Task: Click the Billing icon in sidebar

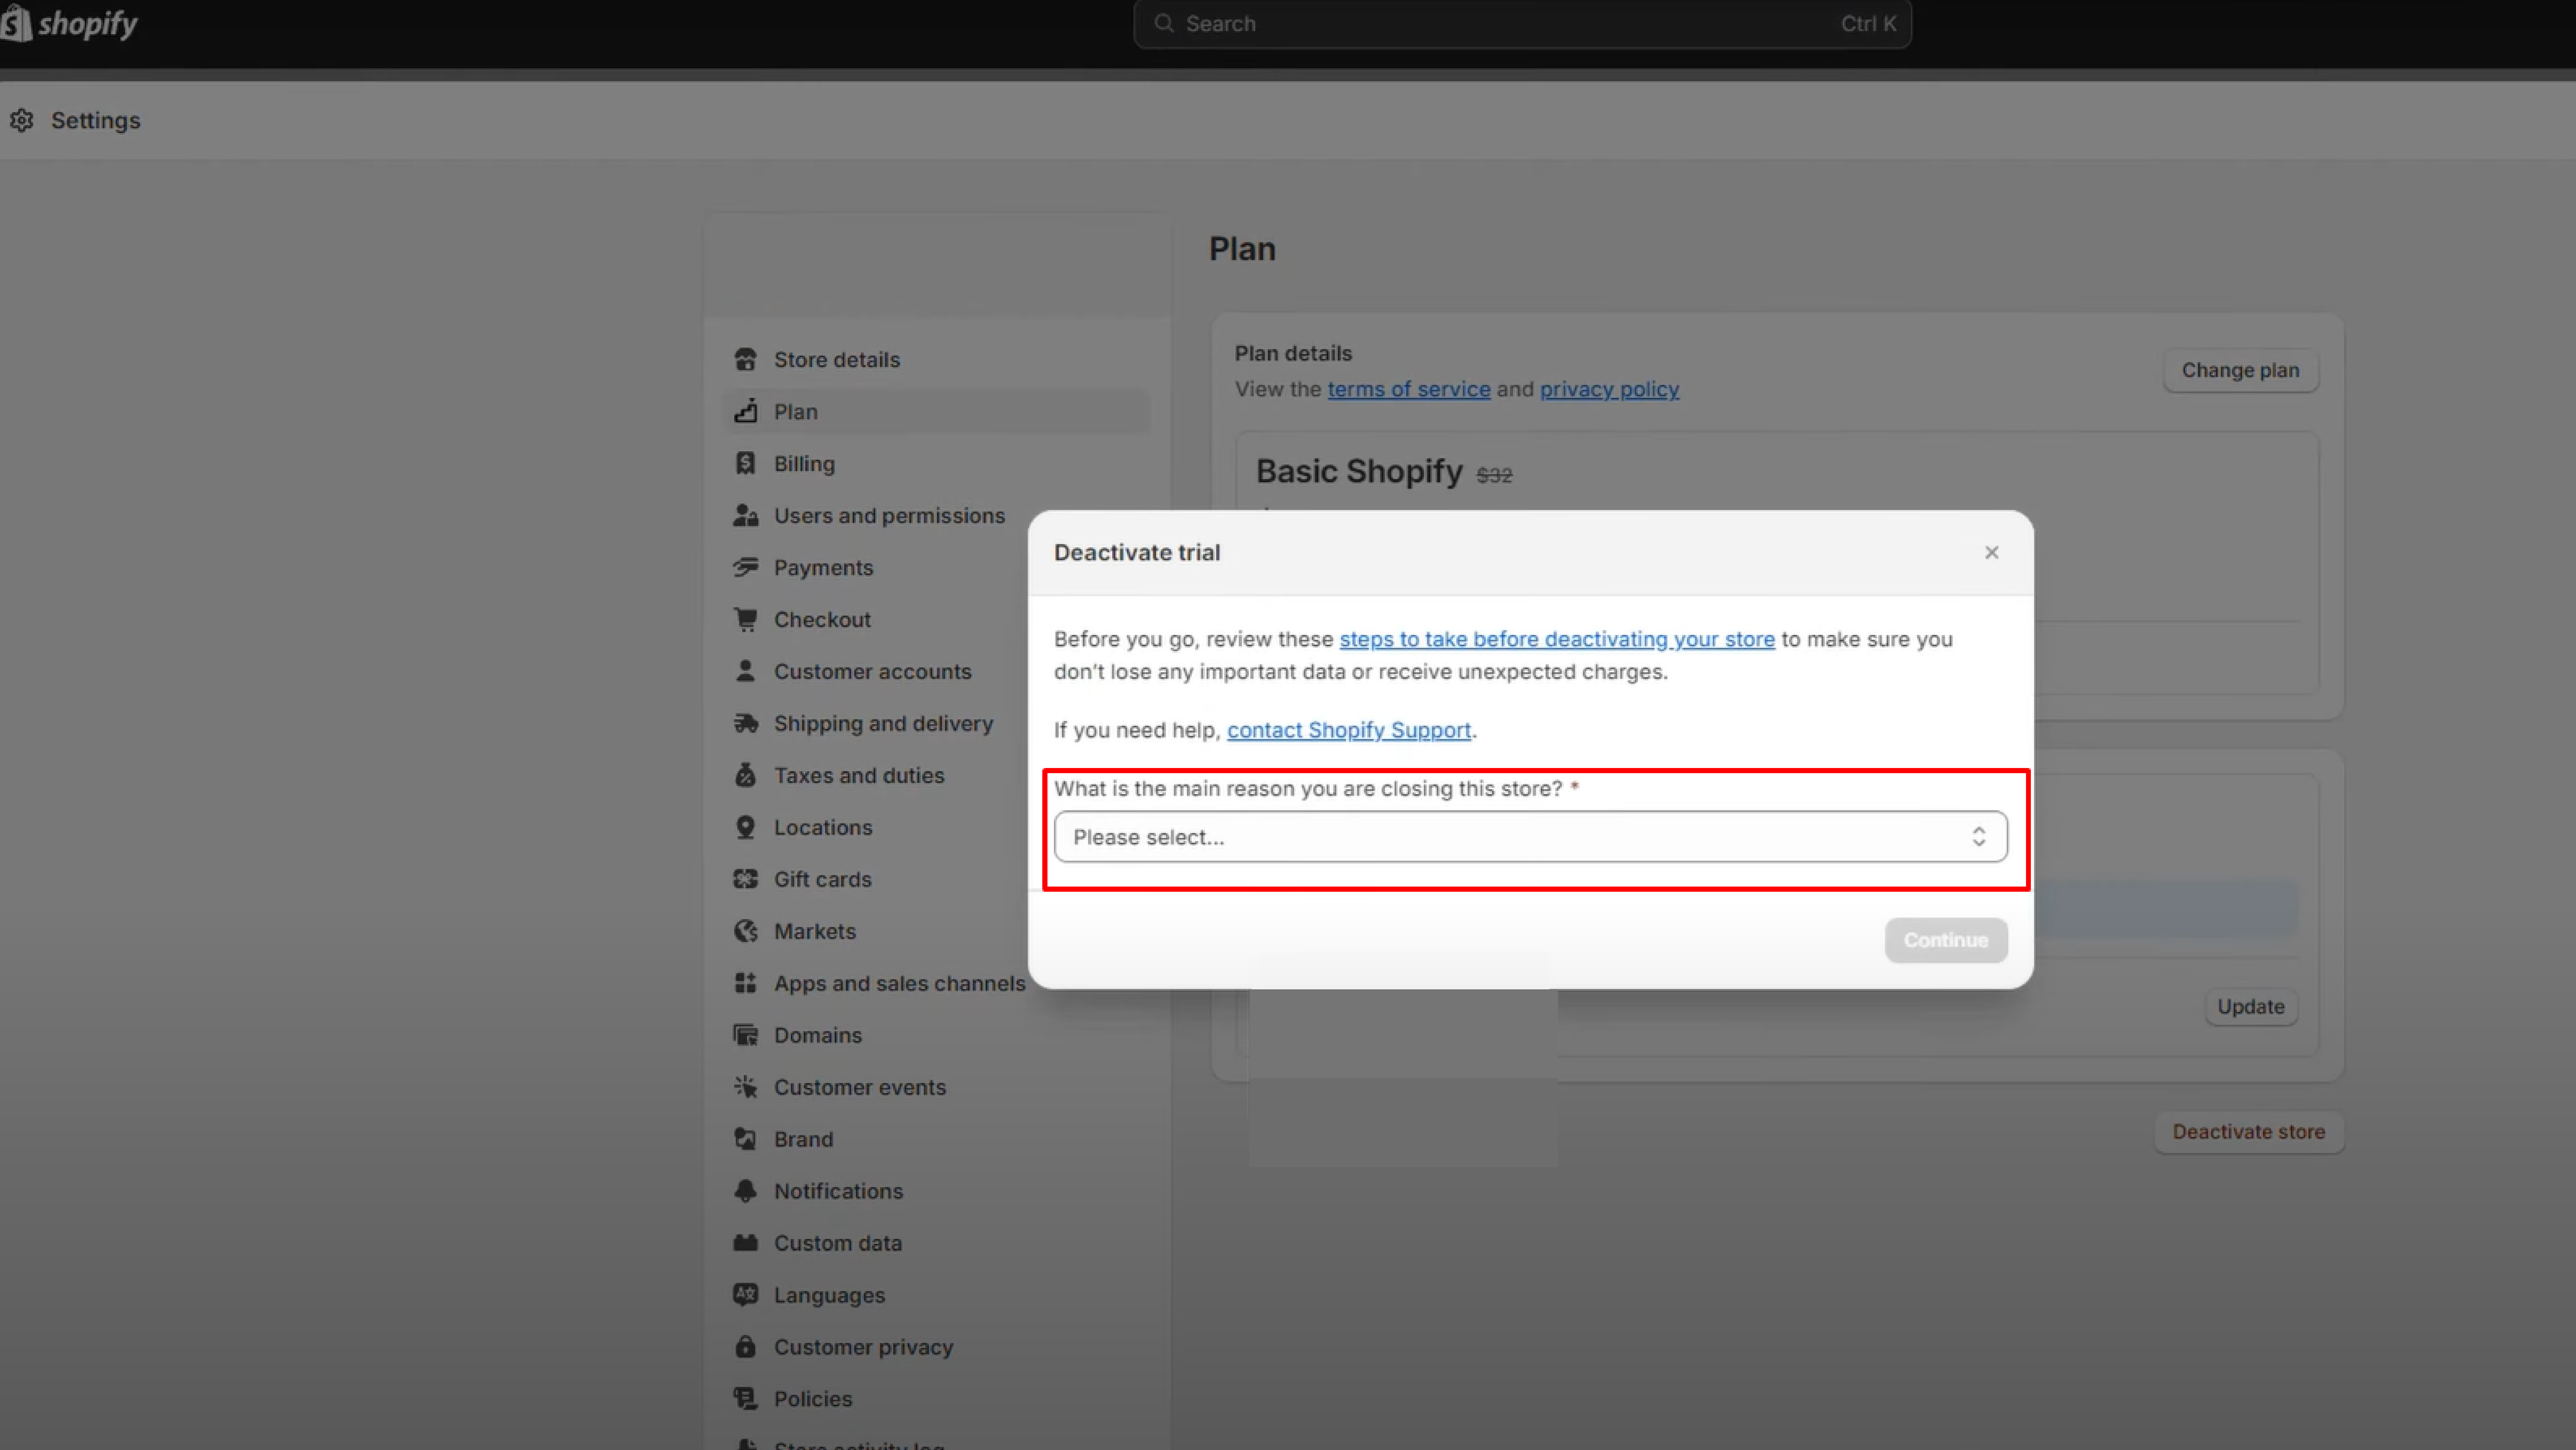Action: [x=747, y=462]
